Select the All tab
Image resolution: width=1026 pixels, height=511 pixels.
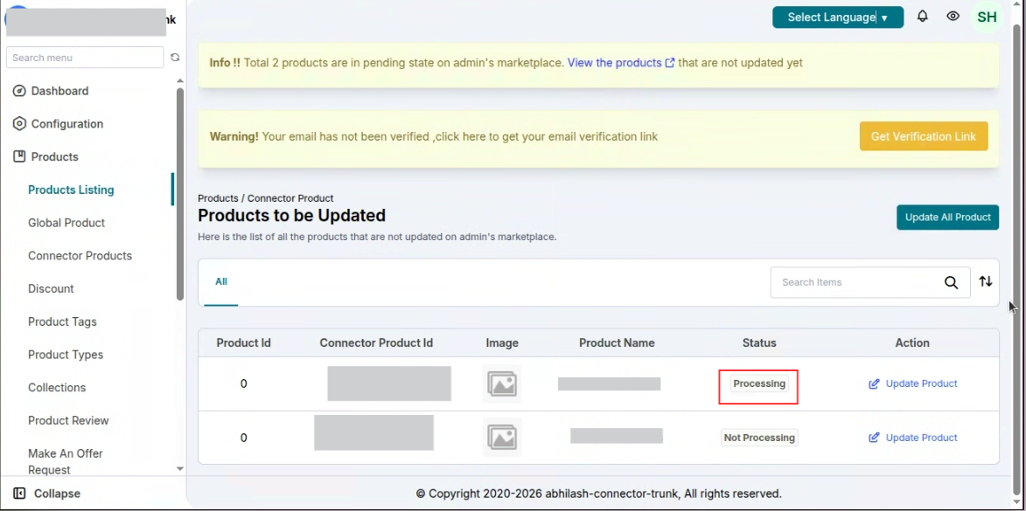point(221,281)
